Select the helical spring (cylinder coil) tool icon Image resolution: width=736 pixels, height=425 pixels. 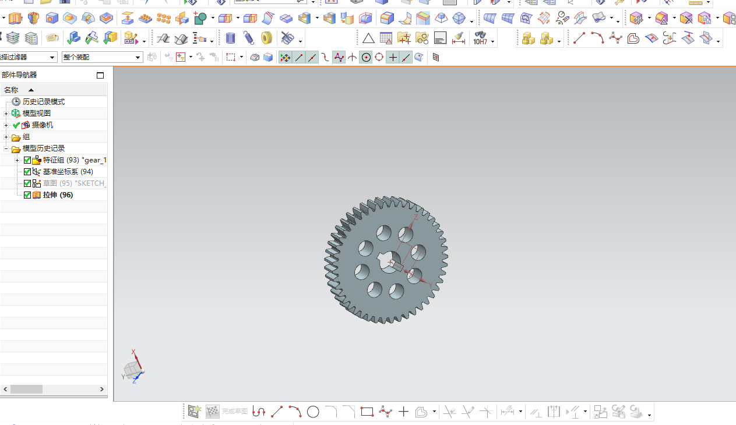pyautogui.click(x=231, y=38)
